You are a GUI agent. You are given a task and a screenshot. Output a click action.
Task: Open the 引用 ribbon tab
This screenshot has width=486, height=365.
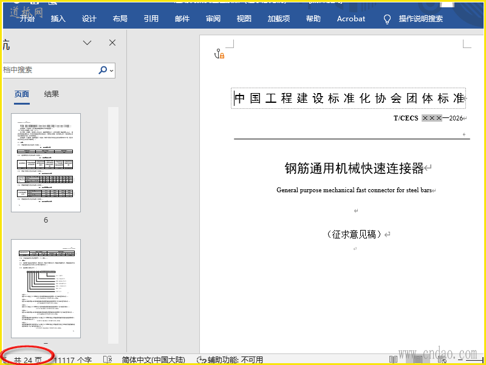tap(151, 19)
